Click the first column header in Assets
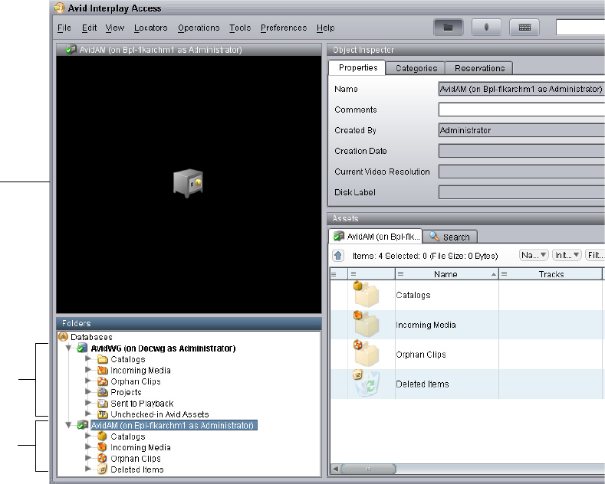The width and height of the screenshot is (605, 484). coord(339,274)
